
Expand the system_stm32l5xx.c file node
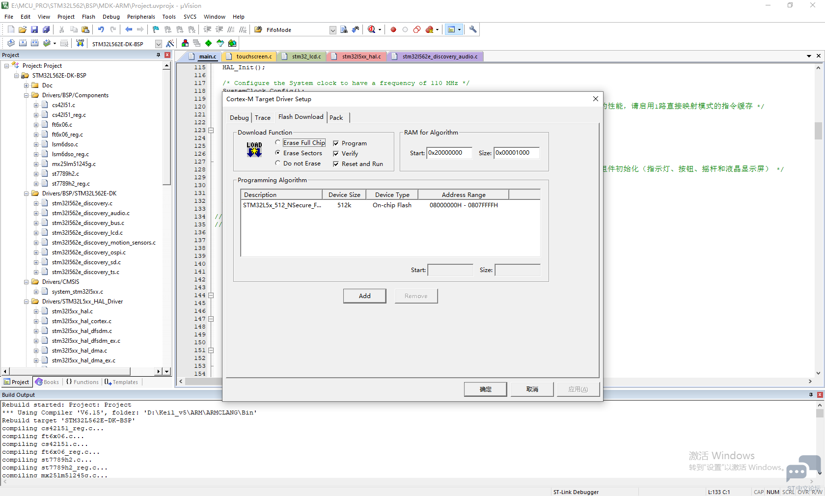36,292
